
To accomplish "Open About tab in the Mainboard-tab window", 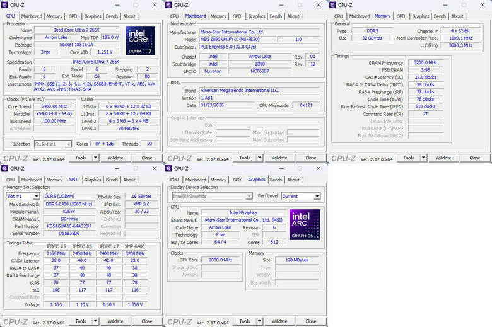I will [x=293, y=16].
